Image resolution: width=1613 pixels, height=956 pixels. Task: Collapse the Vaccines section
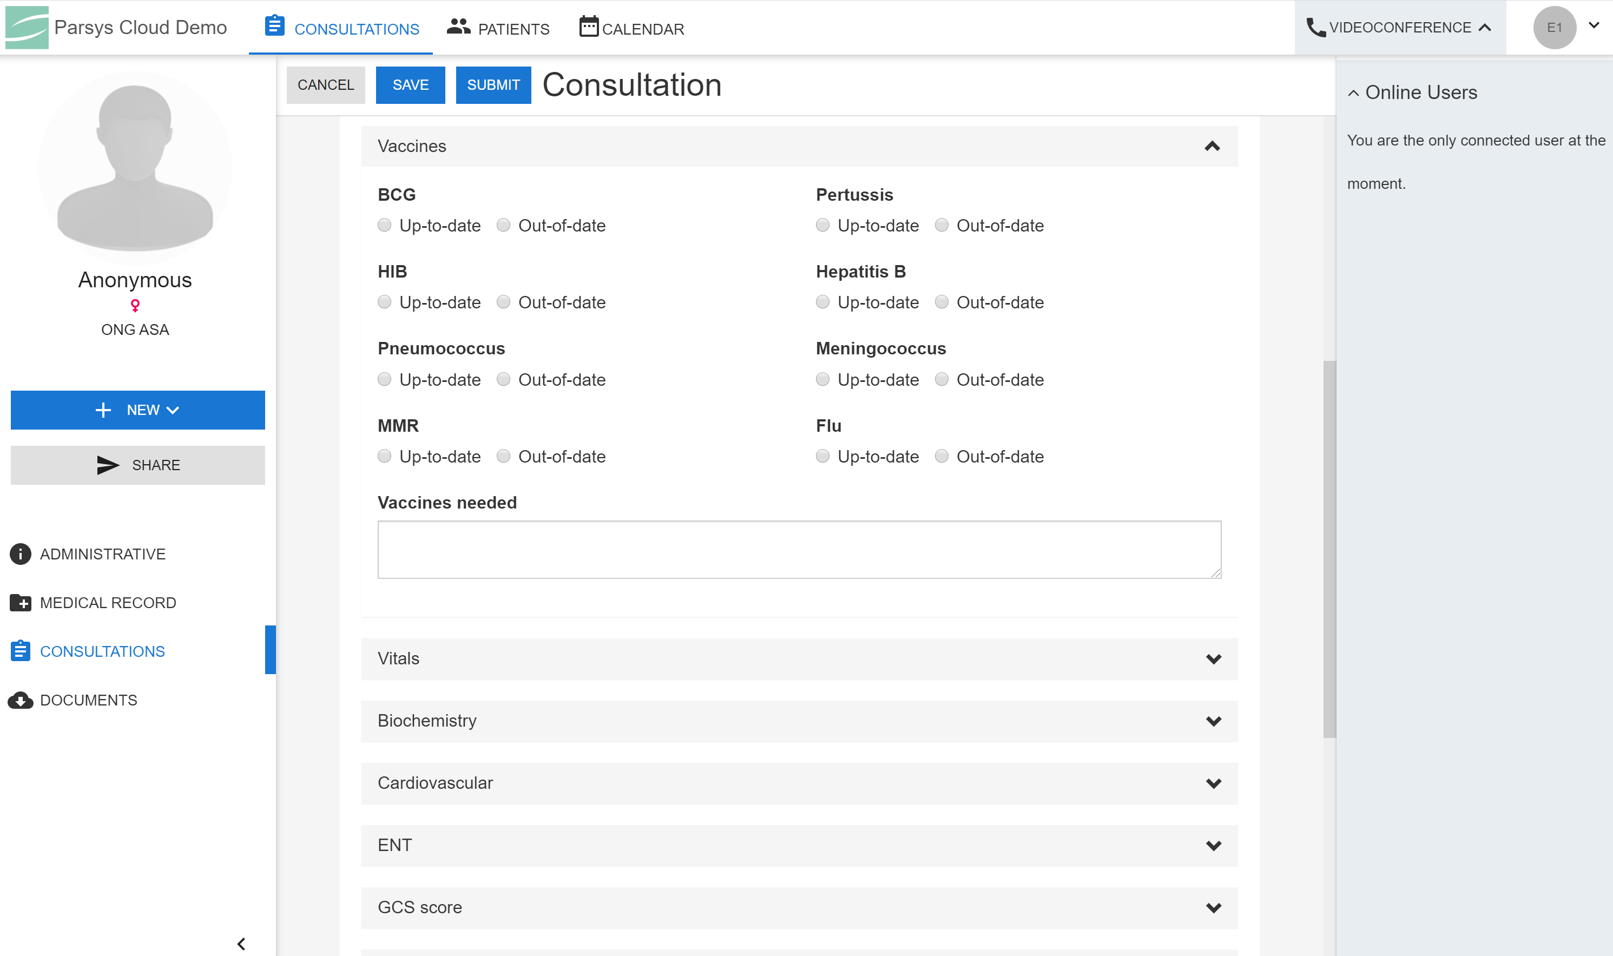click(x=1213, y=147)
